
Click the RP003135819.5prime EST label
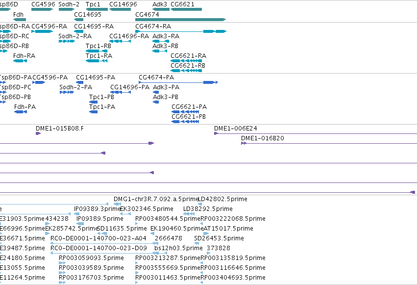(x=233, y=258)
